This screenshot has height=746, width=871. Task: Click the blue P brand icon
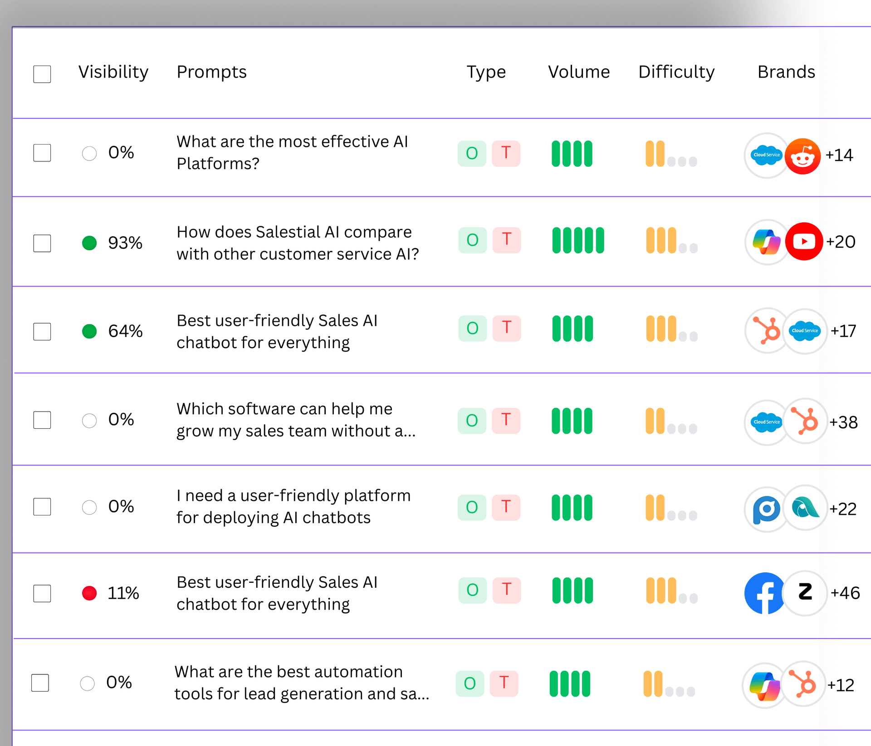click(x=767, y=509)
